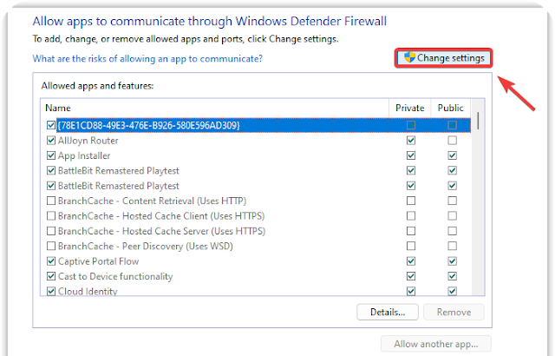Enable Private for BranchCache - Hosted Cache Client
This screenshot has height=356, width=555.
[411, 215]
